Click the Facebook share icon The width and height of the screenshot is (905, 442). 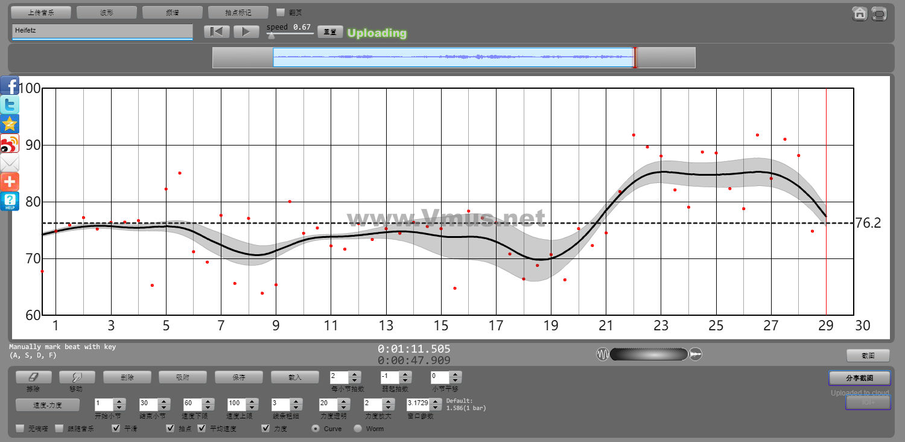[10, 85]
